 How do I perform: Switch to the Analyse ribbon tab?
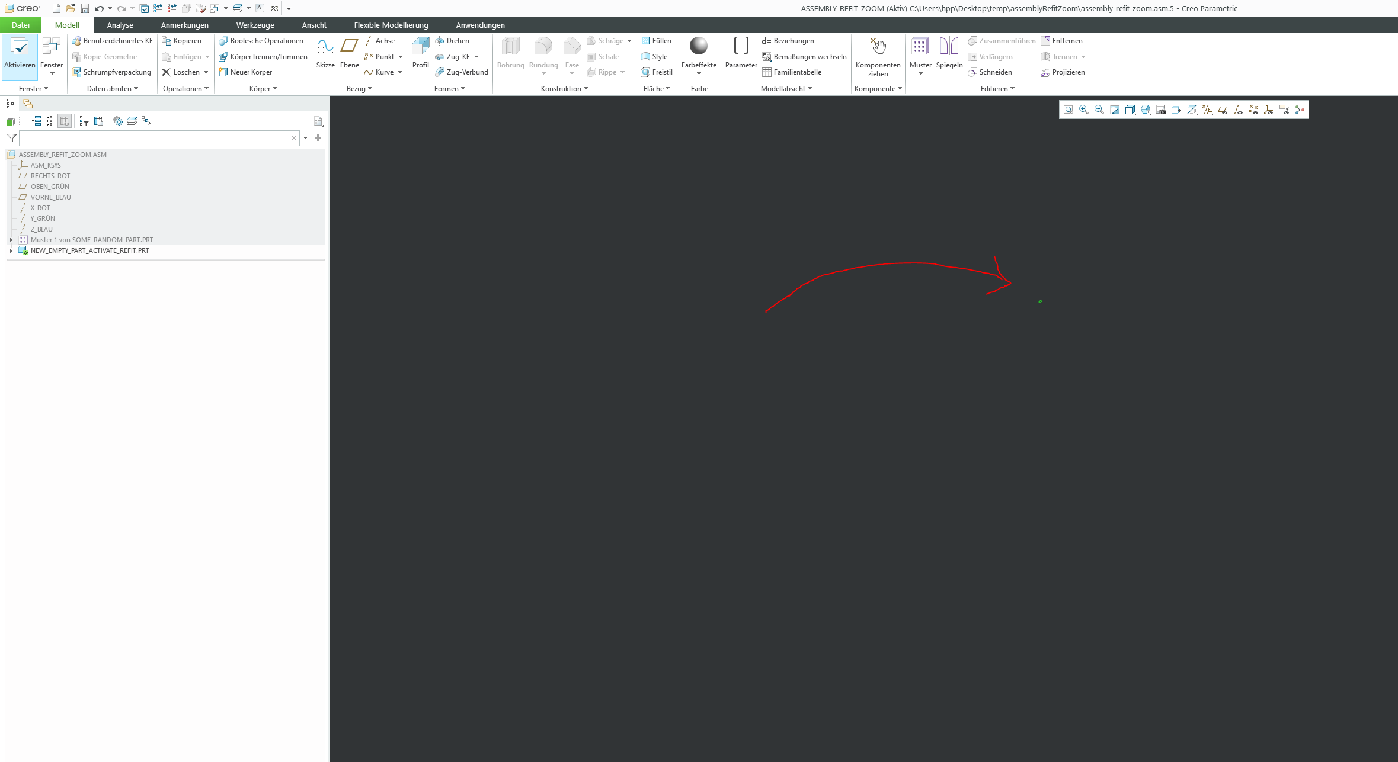click(x=120, y=25)
